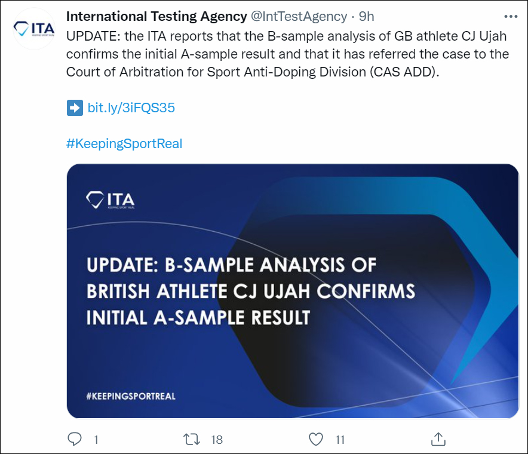Open the bit.ly/3iFQS35 link
The width and height of the screenshot is (528, 454).
(x=131, y=108)
